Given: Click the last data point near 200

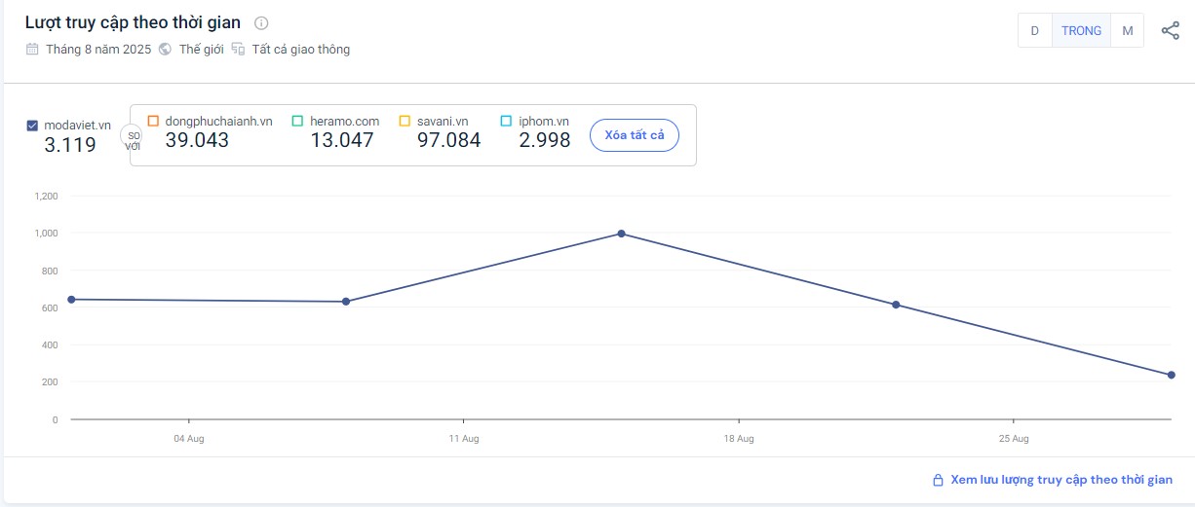Looking at the screenshot, I should click(x=1171, y=375).
